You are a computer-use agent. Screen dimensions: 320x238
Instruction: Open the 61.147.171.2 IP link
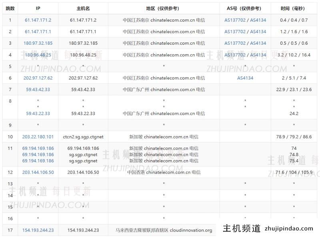[38, 20]
